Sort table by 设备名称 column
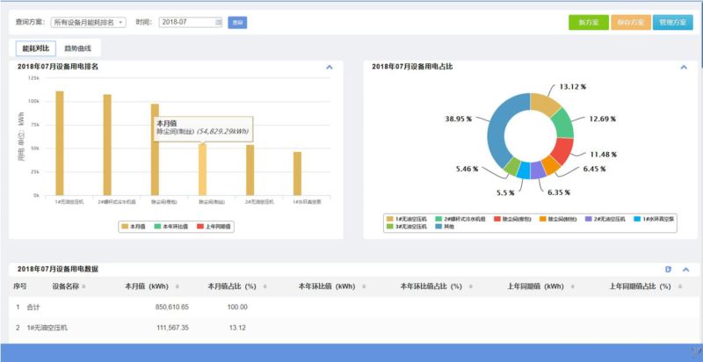Viewport: 703px width, 362px height. pos(83,286)
